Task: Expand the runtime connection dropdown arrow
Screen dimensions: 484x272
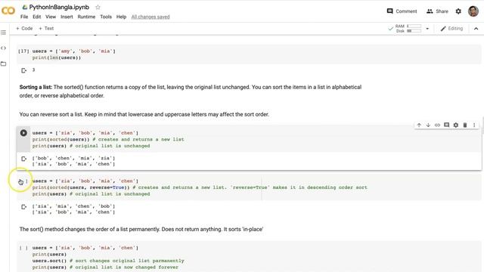Action: (427, 29)
